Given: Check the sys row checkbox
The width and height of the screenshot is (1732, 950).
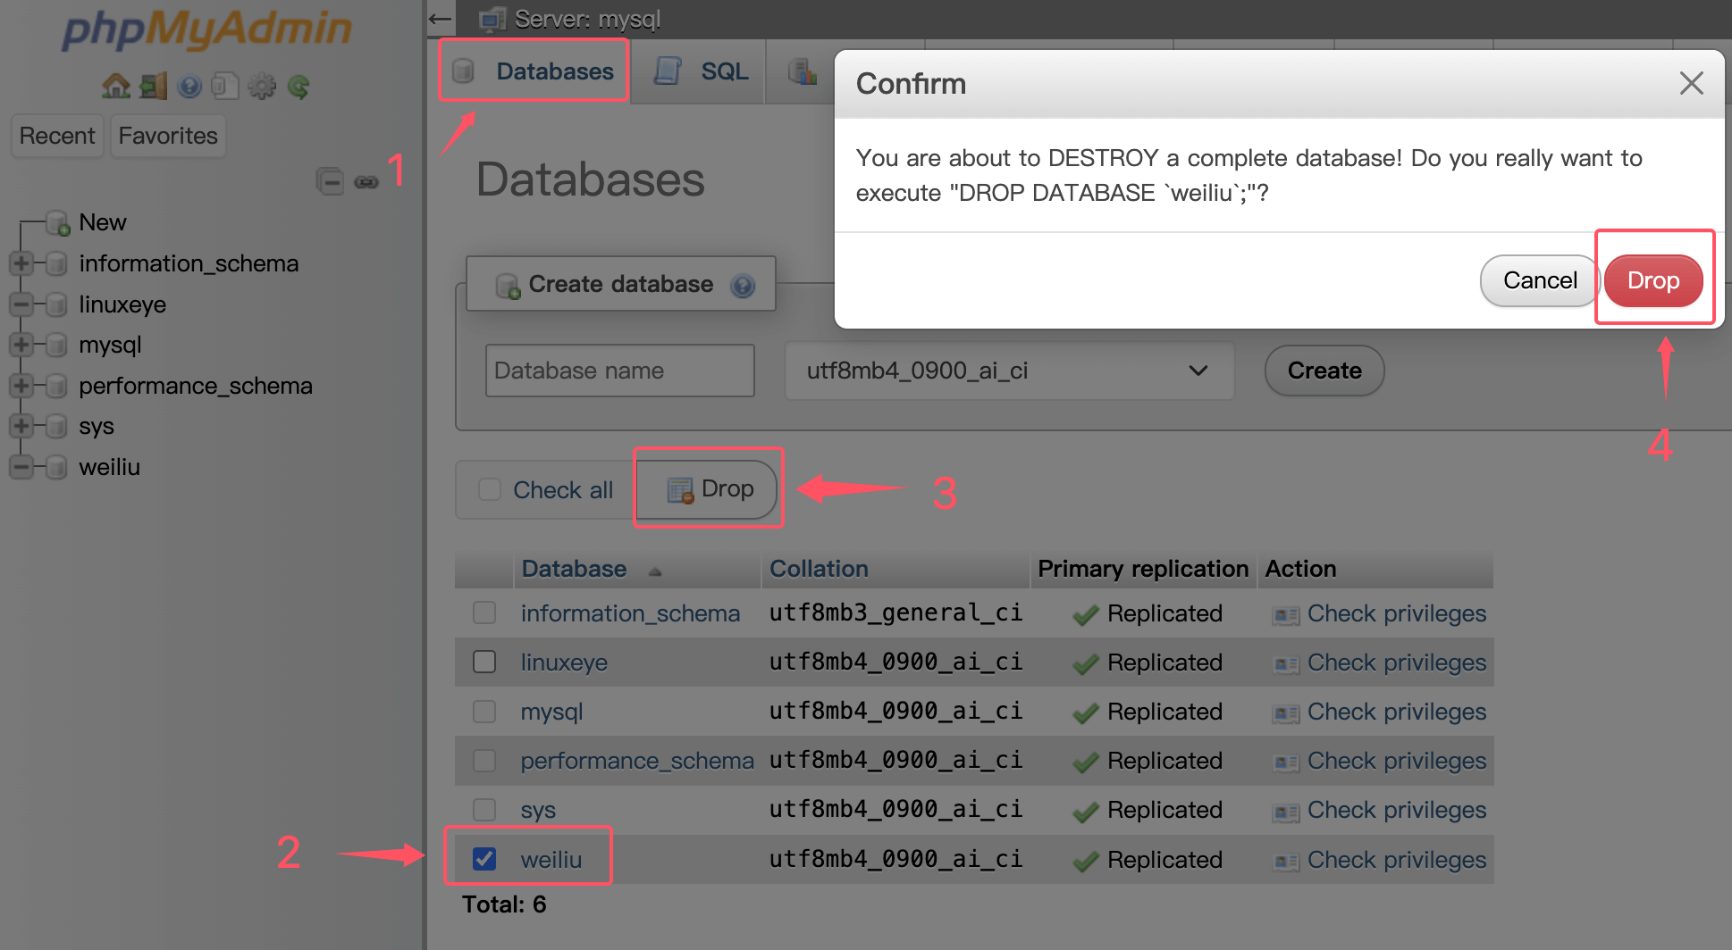Looking at the screenshot, I should pyautogui.click(x=484, y=809).
